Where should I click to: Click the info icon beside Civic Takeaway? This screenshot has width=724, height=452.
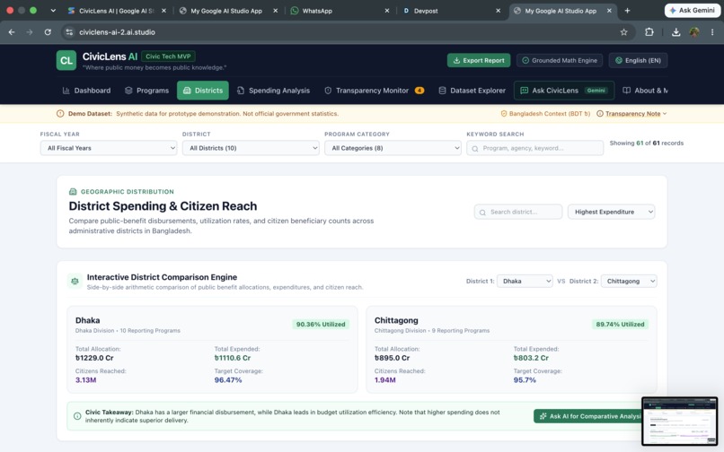click(77, 416)
